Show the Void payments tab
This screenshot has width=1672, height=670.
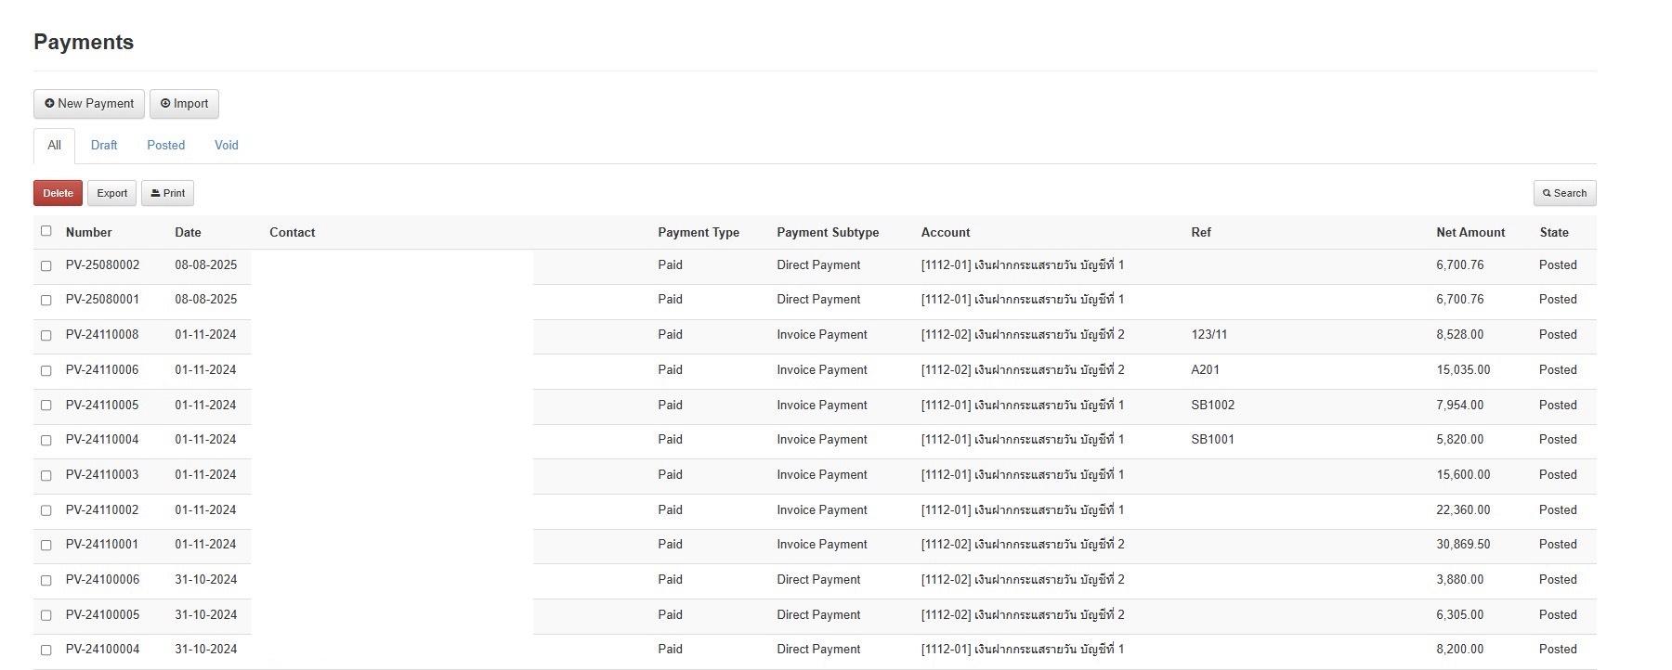click(226, 146)
